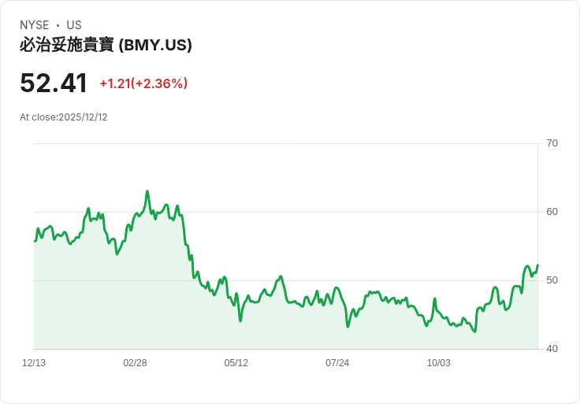
Task: Click the 50 y-axis label
Action: coord(552,280)
